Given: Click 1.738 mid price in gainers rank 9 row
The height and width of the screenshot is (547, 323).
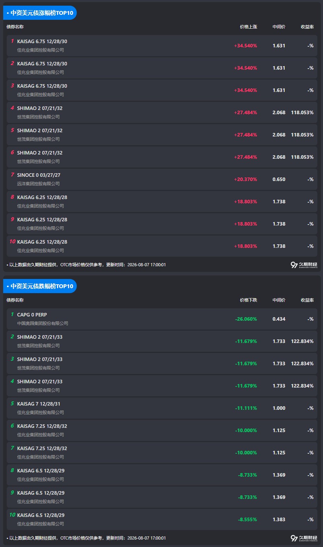Looking at the screenshot, I should (x=279, y=224).
